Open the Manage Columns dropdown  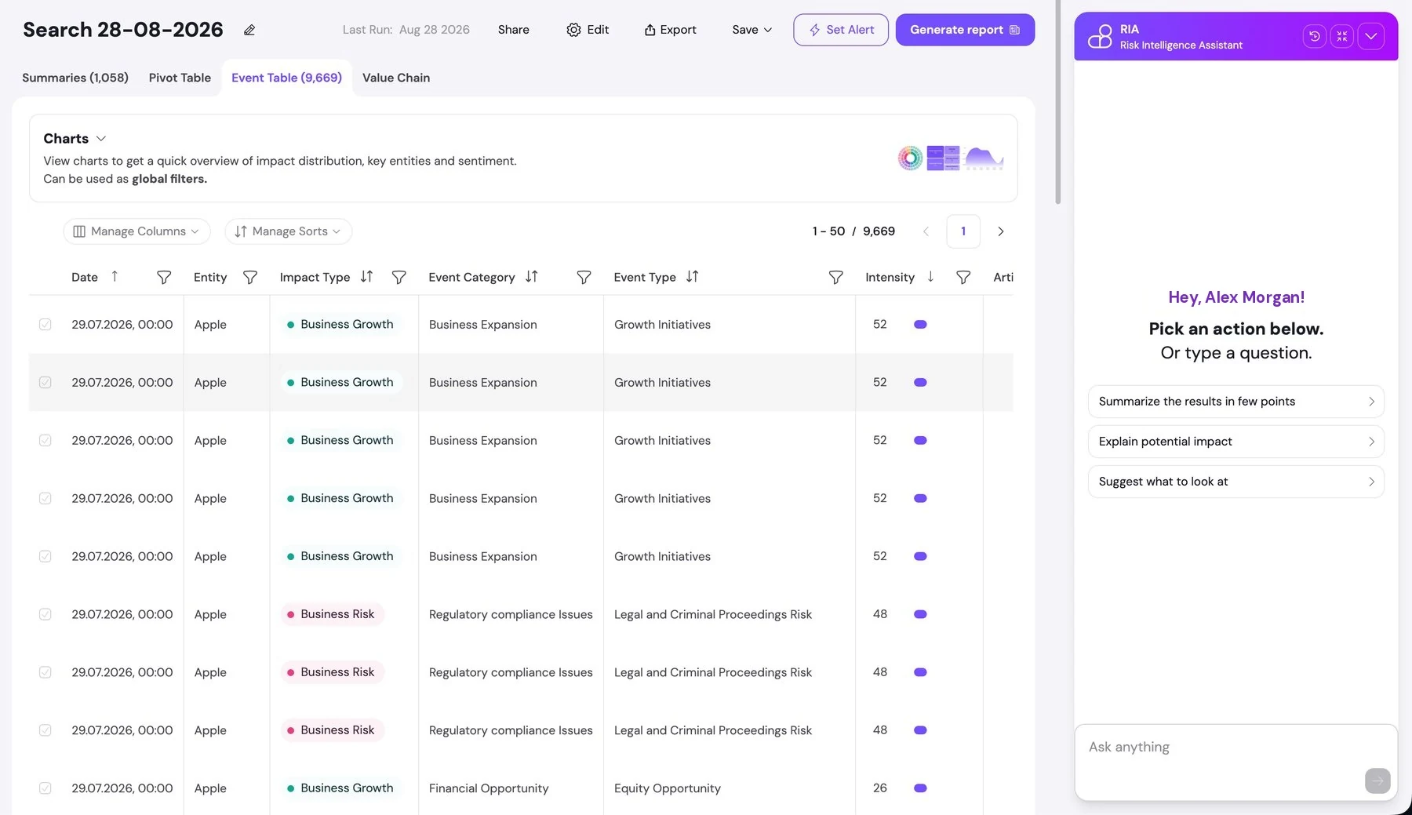136,231
